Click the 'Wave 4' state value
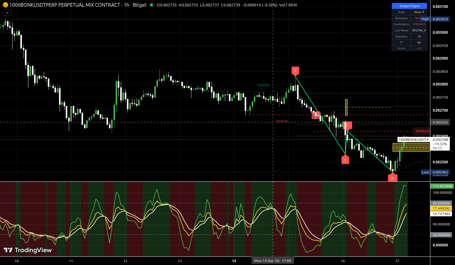This screenshot has width=455, height=265. (419, 12)
